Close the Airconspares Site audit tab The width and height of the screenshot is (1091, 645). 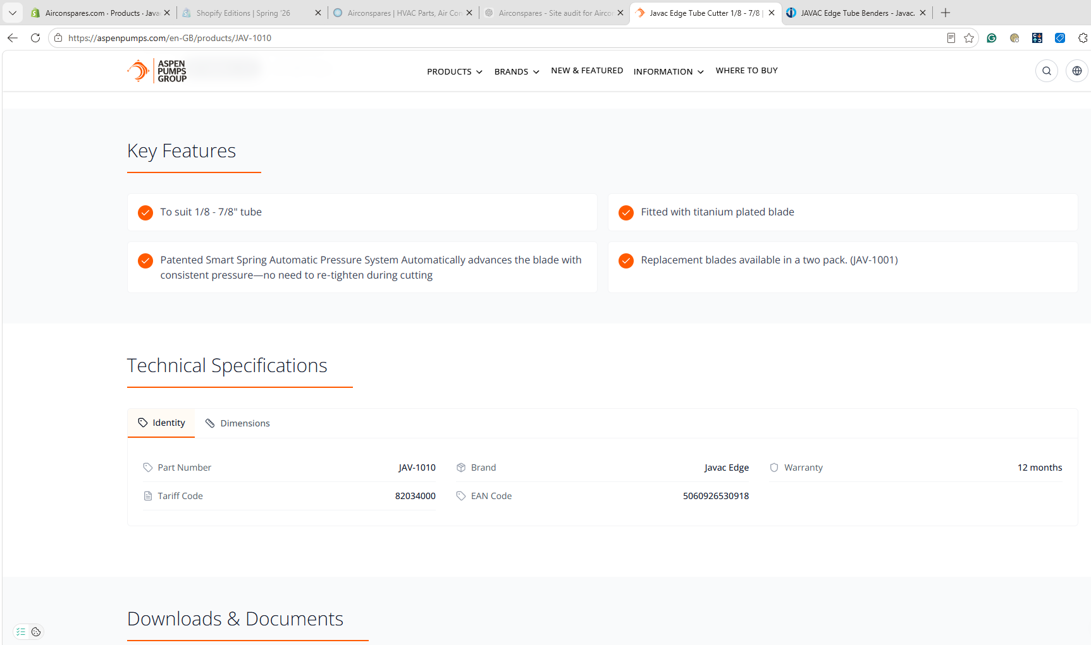coord(620,13)
